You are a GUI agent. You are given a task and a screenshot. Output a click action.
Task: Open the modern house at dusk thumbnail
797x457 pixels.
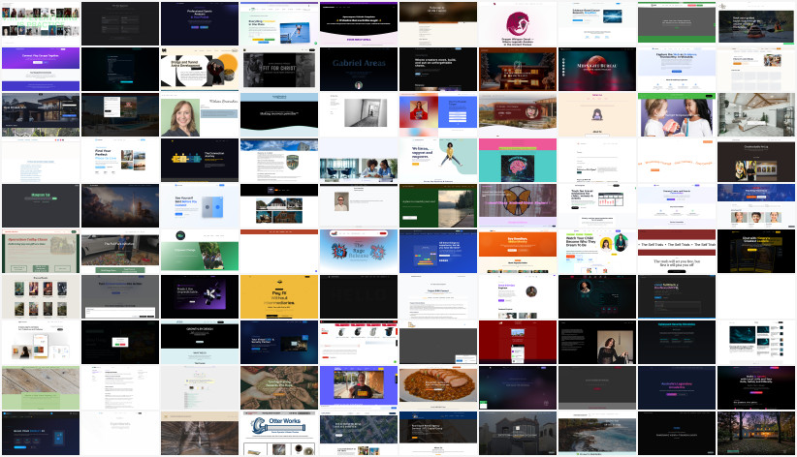(41, 115)
